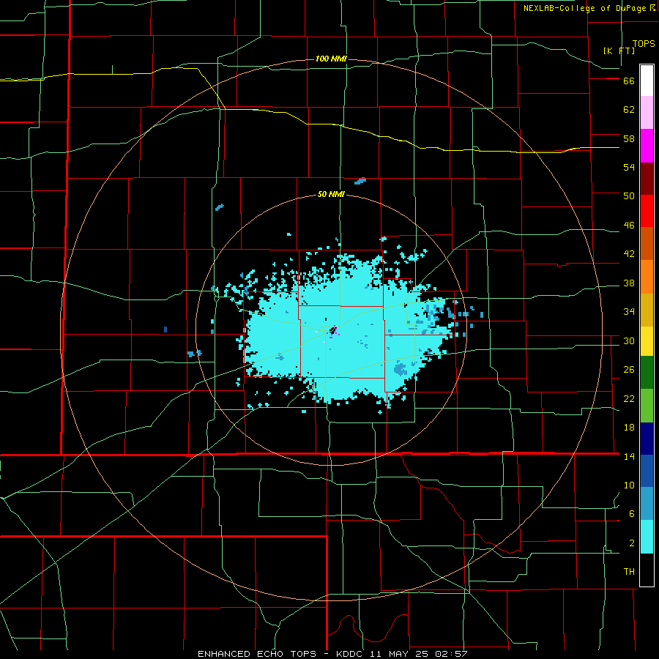Select the light pink legend color band
This screenshot has height=659, width=659.
point(647,112)
